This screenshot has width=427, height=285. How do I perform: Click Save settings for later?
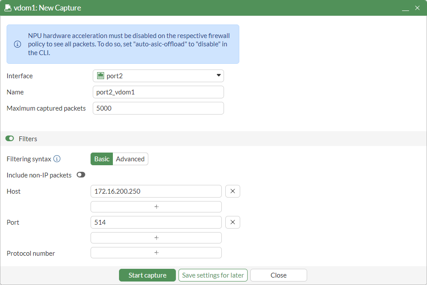pyautogui.click(x=213, y=275)
